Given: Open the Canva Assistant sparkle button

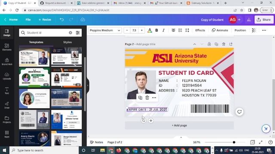Looking at the screenshot, I should click(x=266, y=129).
